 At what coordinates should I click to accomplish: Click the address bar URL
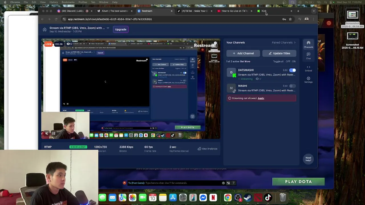click(x=110, y=19)
